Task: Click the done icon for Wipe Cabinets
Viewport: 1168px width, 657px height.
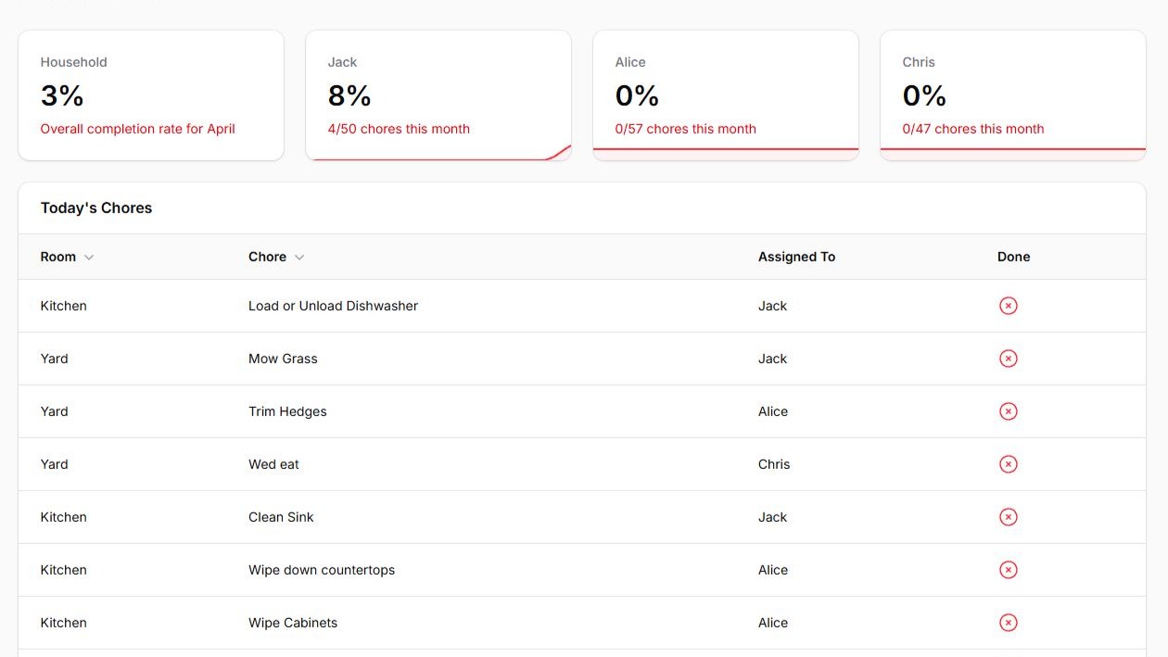Action: click(1009, 623)
